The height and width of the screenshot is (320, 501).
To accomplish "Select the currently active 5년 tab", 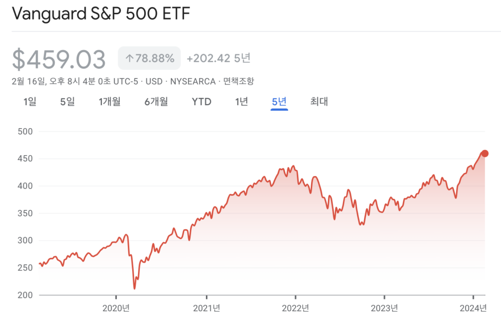I will 278,102.
